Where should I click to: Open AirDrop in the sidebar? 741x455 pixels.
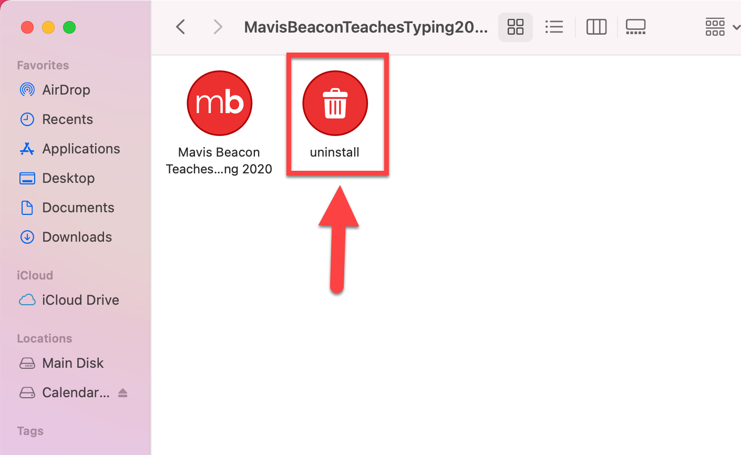pyautogui.click(x=66, y=90)
